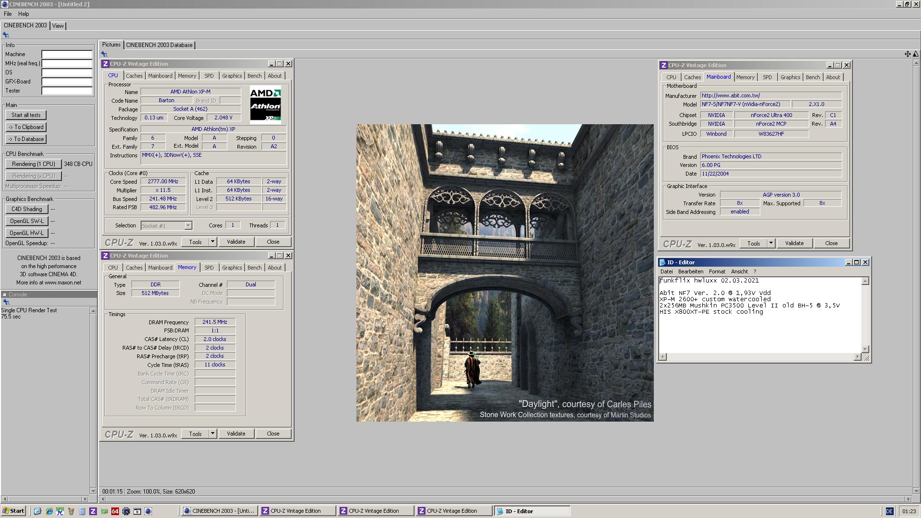This screenshot has width=921, height=518.
Task: Click the -> To Clipboard button
Action: 26,127
